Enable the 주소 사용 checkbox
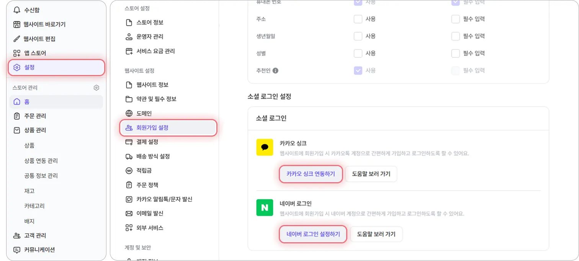This screenshot has height=261, width=579. tap(358, 19)
